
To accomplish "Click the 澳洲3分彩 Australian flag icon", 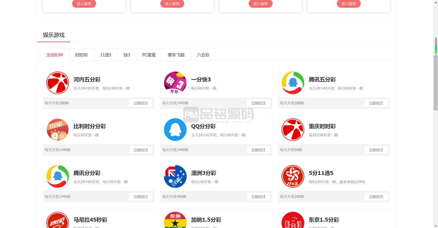I will 175,176.
